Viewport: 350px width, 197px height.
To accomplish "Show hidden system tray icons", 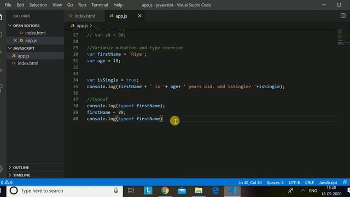I will [302, 190].
